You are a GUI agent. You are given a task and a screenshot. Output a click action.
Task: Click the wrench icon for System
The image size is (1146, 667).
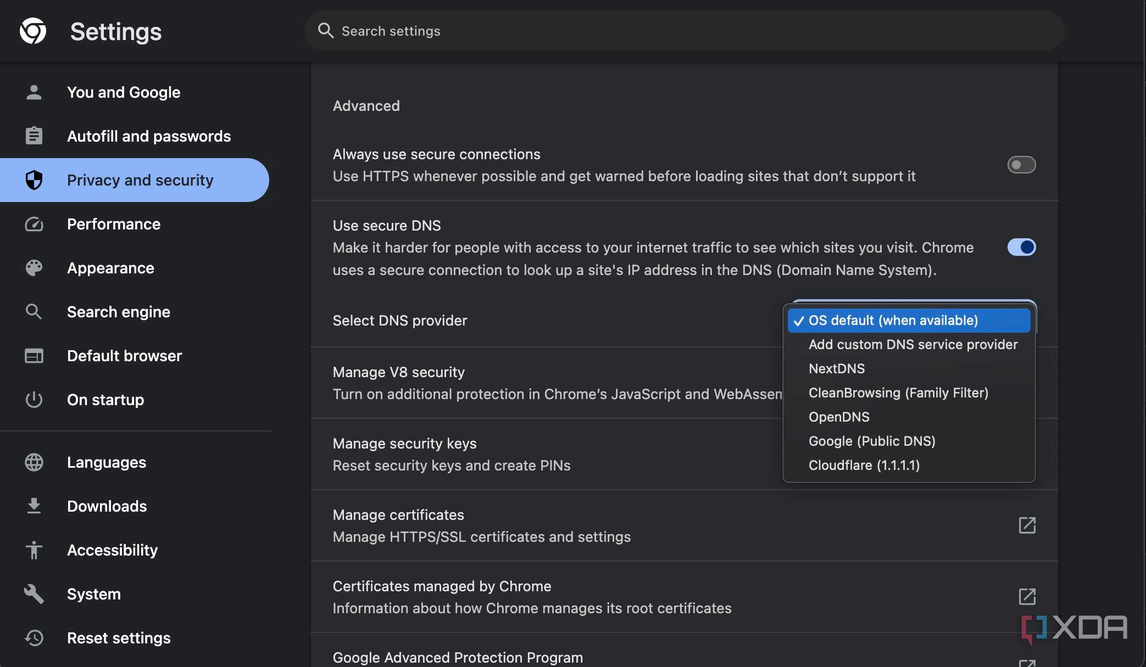34,594
